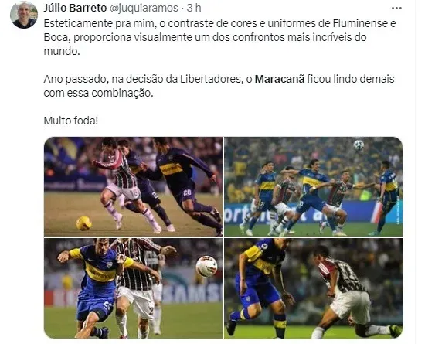The image size is (435, 344).
Task: Open Júlio Barreto's profile avatar picture
Action: click(24, 15)
